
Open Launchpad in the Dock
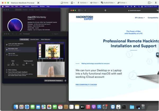[21, 107]
